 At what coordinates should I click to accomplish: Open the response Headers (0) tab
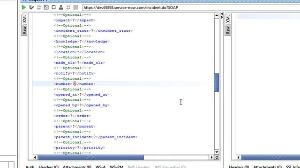pyautogui.click(x=239, y=167)
